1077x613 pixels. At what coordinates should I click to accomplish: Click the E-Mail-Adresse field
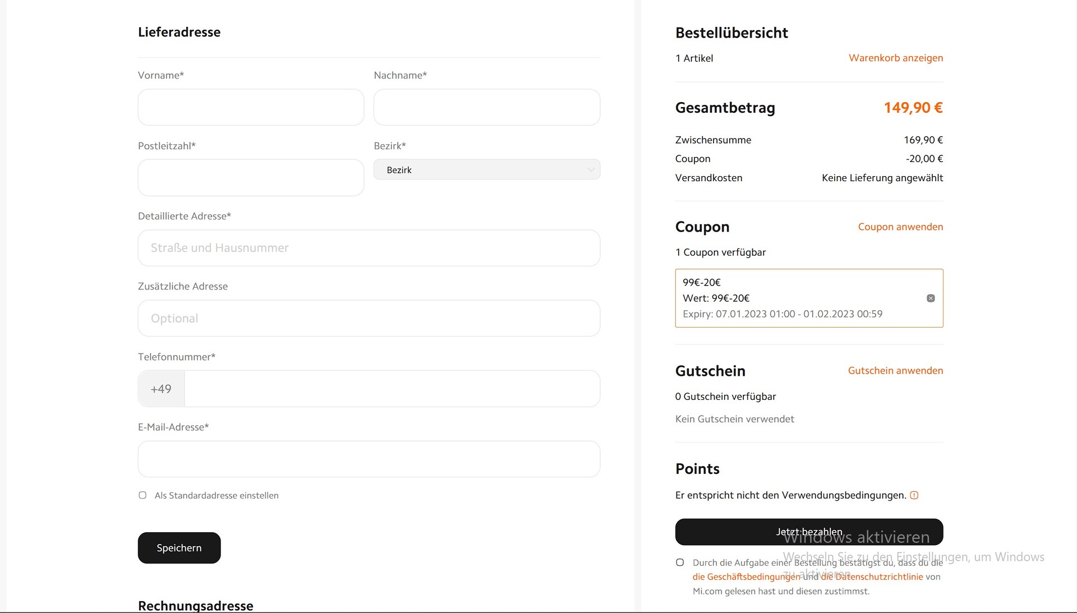click(x=369, y=459)
